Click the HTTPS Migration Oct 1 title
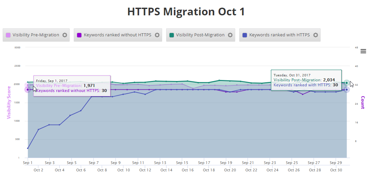 (x=186, y=12)
